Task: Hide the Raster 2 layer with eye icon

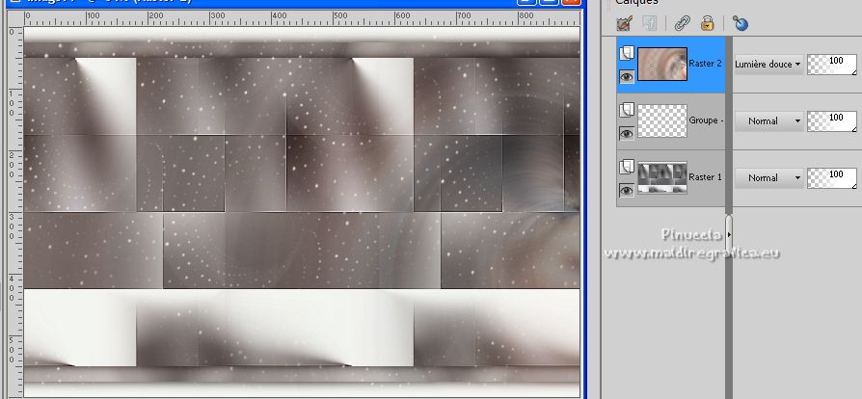Action: point(627,77)
